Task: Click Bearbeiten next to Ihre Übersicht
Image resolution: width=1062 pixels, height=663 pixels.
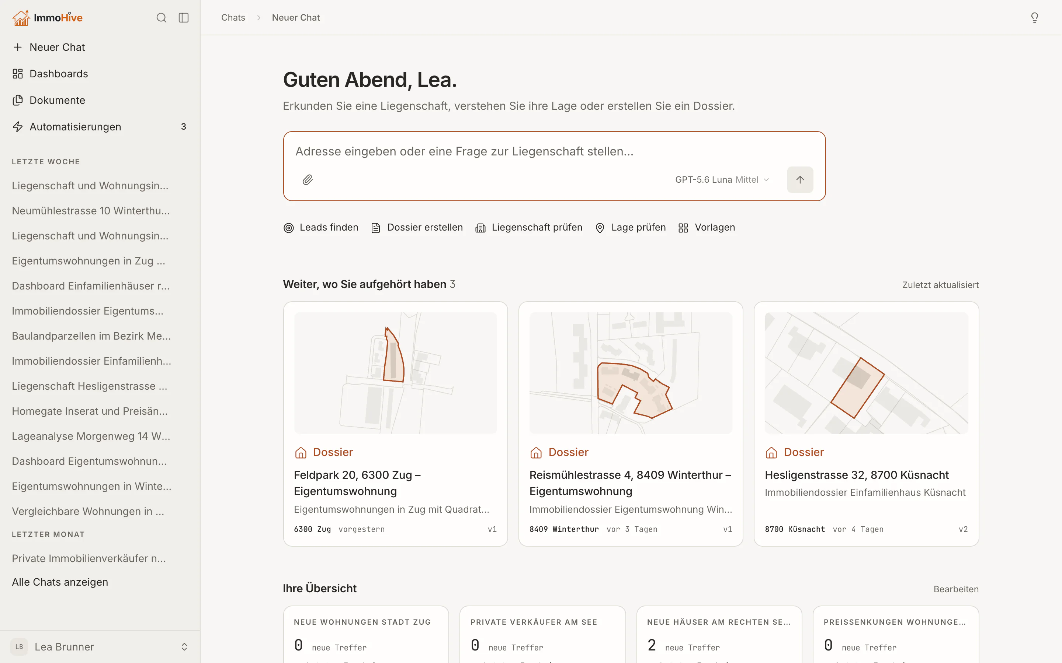Action: 956,589
